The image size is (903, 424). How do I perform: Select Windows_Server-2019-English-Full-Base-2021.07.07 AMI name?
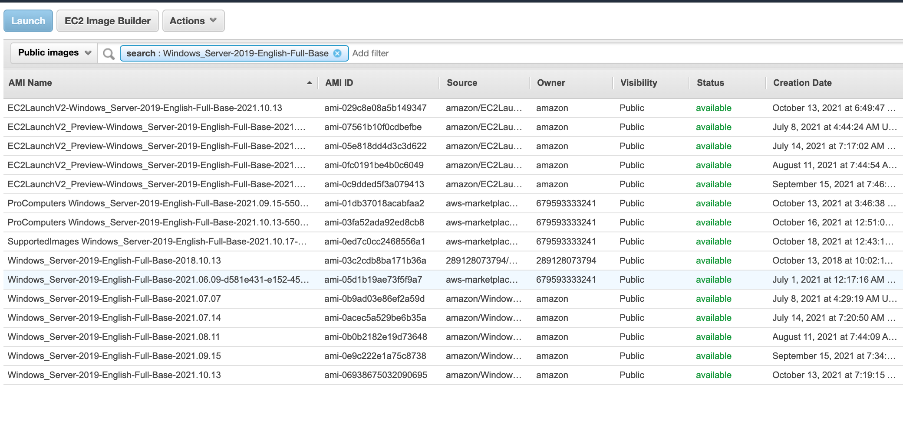point(114,299)
